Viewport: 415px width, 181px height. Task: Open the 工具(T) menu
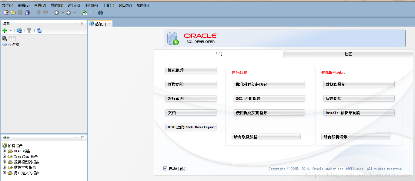tap(108, 5)
